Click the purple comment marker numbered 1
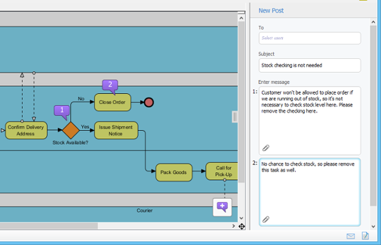The height and width of the screenshot is (245, 381). 61,112
